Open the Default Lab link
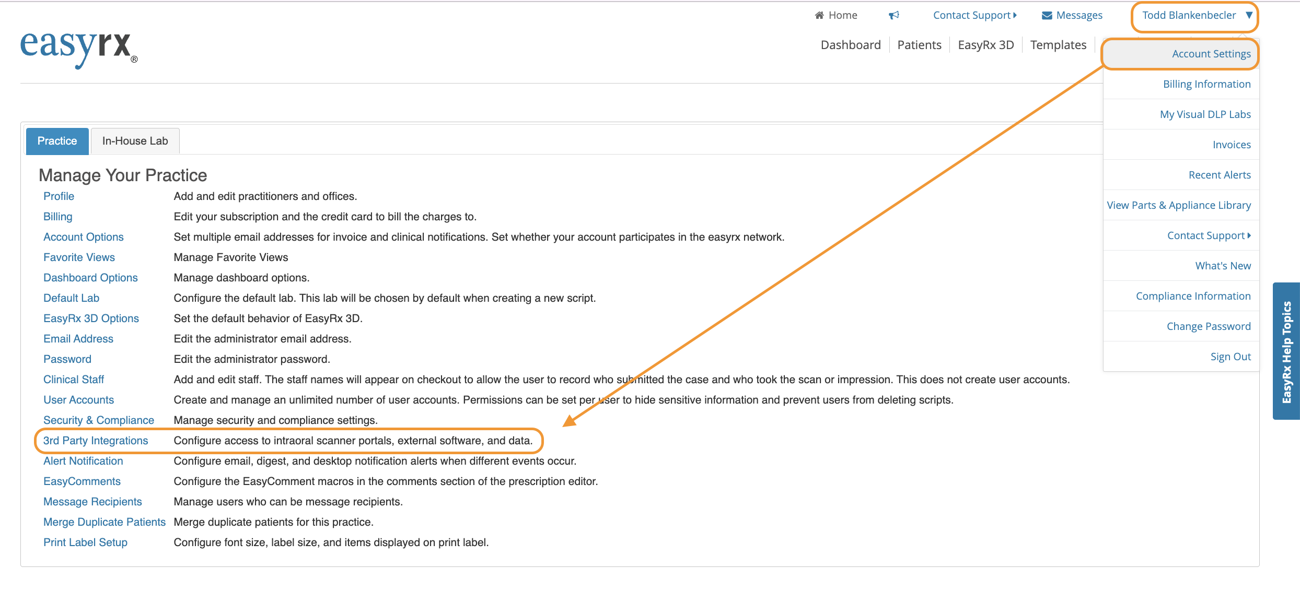This screenshot has width=1300, height=591. (71, 298)
